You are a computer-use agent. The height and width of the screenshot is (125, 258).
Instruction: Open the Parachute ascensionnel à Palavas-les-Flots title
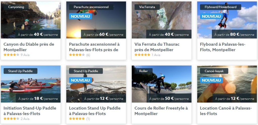[94, 47]
